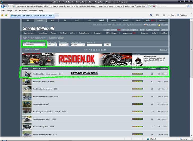Switch to the Båd site tab
This screenshot has width=193, height=141.
77,20
